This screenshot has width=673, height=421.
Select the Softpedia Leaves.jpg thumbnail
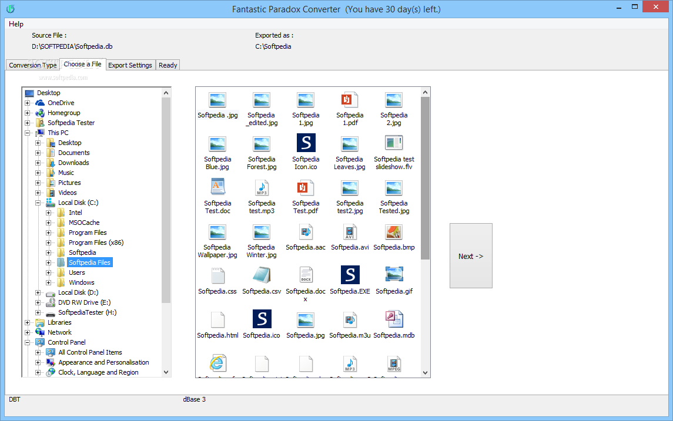[x=350, y=144]
